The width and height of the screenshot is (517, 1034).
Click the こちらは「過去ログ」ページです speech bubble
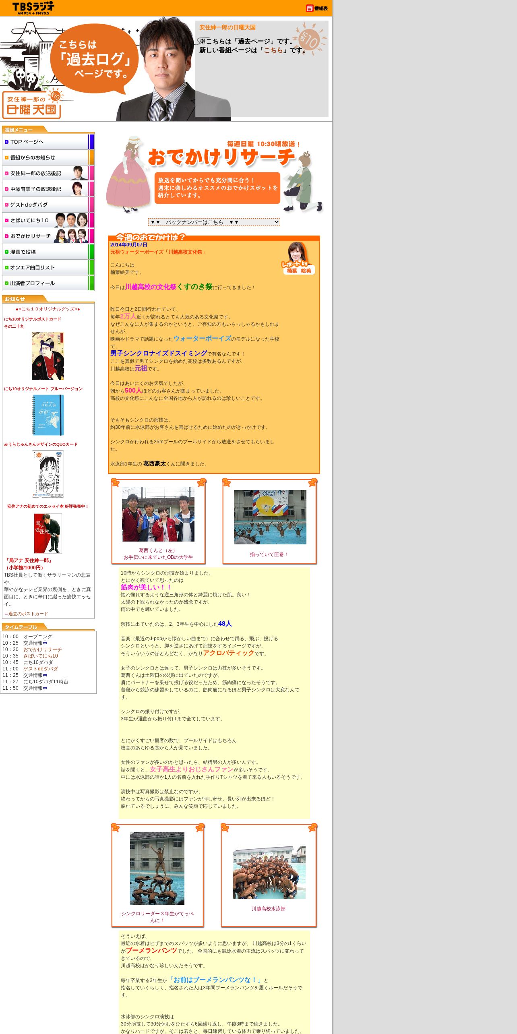95,59
